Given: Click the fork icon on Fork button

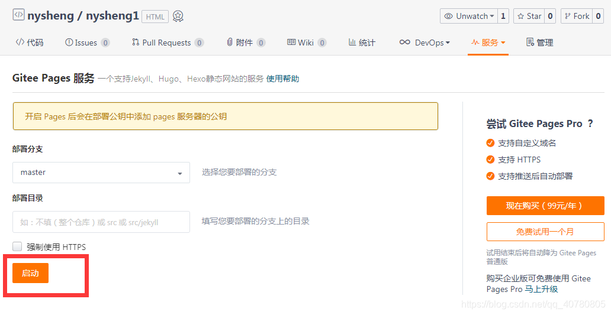Looking at the screenshot, I should (568, 17).
